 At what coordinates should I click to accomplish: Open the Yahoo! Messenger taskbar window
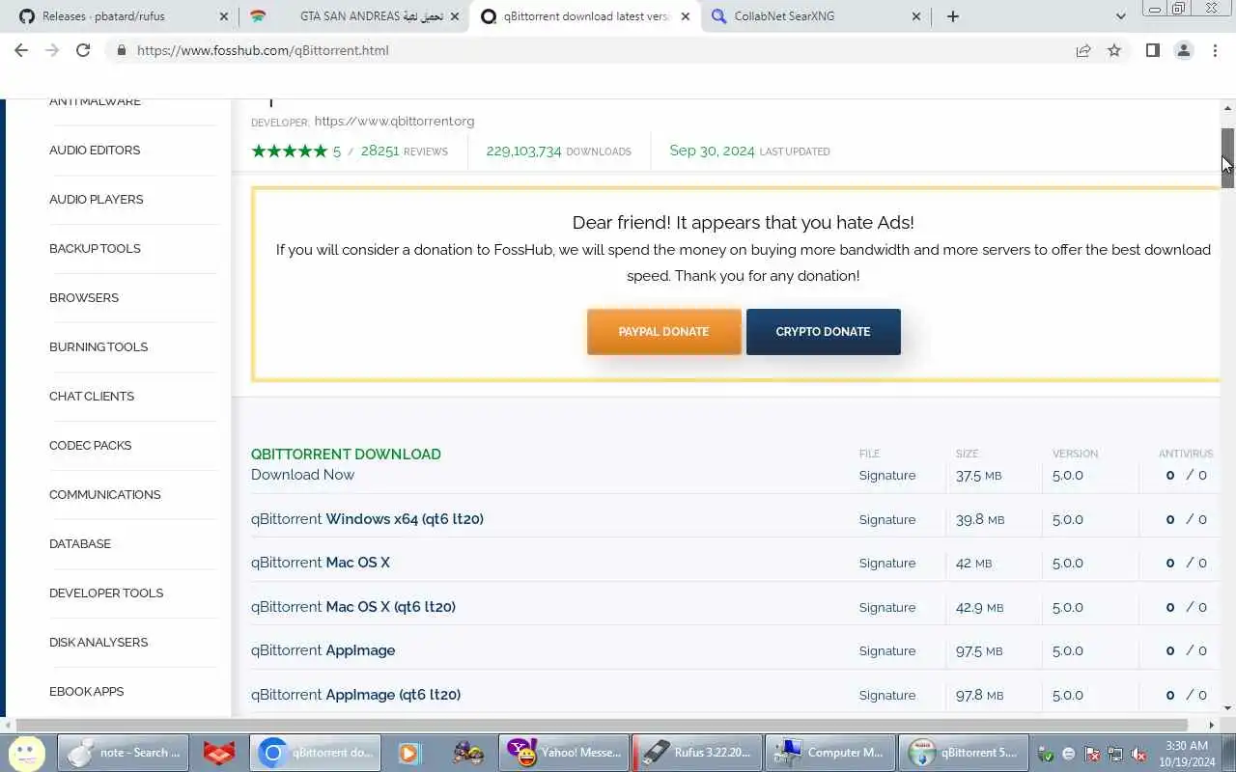click(x=565, y=753)
